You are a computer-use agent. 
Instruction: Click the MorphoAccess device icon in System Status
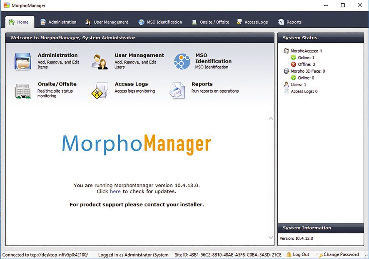coord(286,51)
